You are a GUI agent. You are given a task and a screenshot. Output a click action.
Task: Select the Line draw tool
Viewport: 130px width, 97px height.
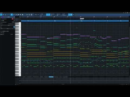[16, 15]
